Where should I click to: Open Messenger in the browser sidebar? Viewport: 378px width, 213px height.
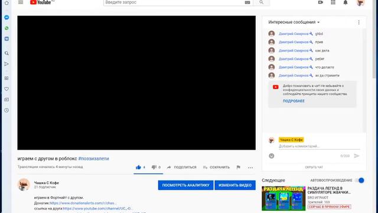click(6, 17)
